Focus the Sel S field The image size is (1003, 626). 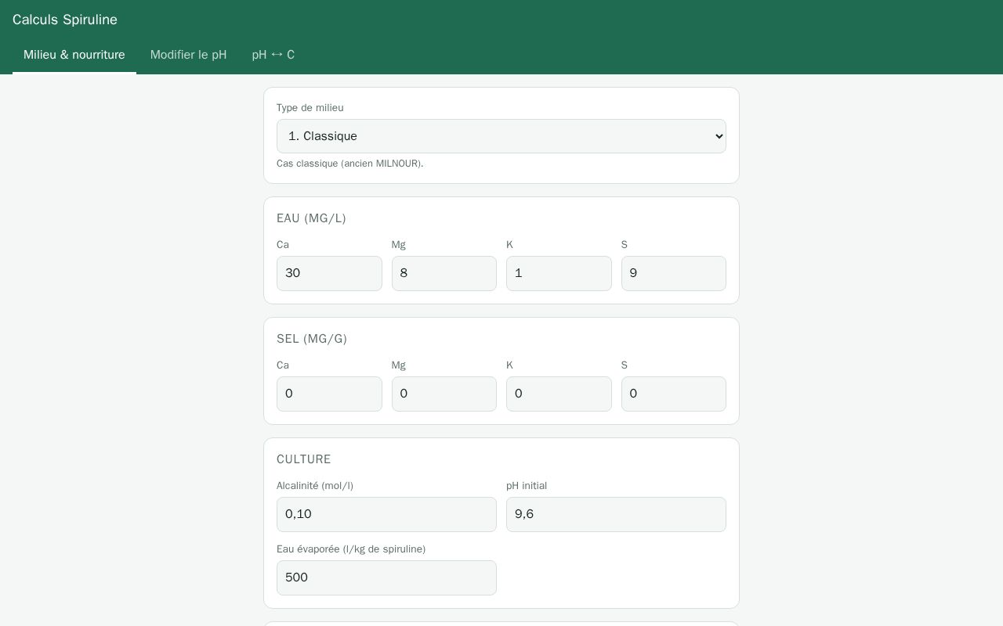coord(674,394)
